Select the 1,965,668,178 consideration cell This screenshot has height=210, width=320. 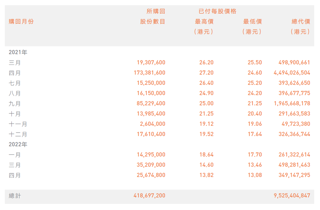coord(292,104)
